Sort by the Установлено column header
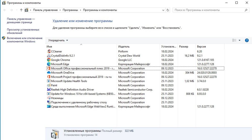This screenshot has height=140, width=252. pyautogui.click(x=169, y=47)
